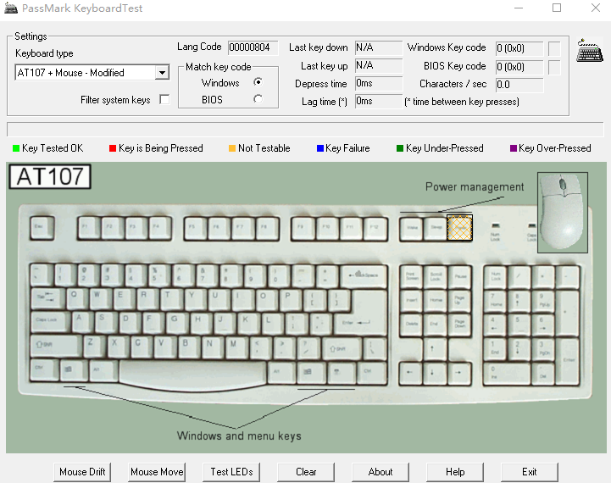The width and height of the screenshot is (611, 483).
Task: Click the Last key down field
Action: [378, 47]
